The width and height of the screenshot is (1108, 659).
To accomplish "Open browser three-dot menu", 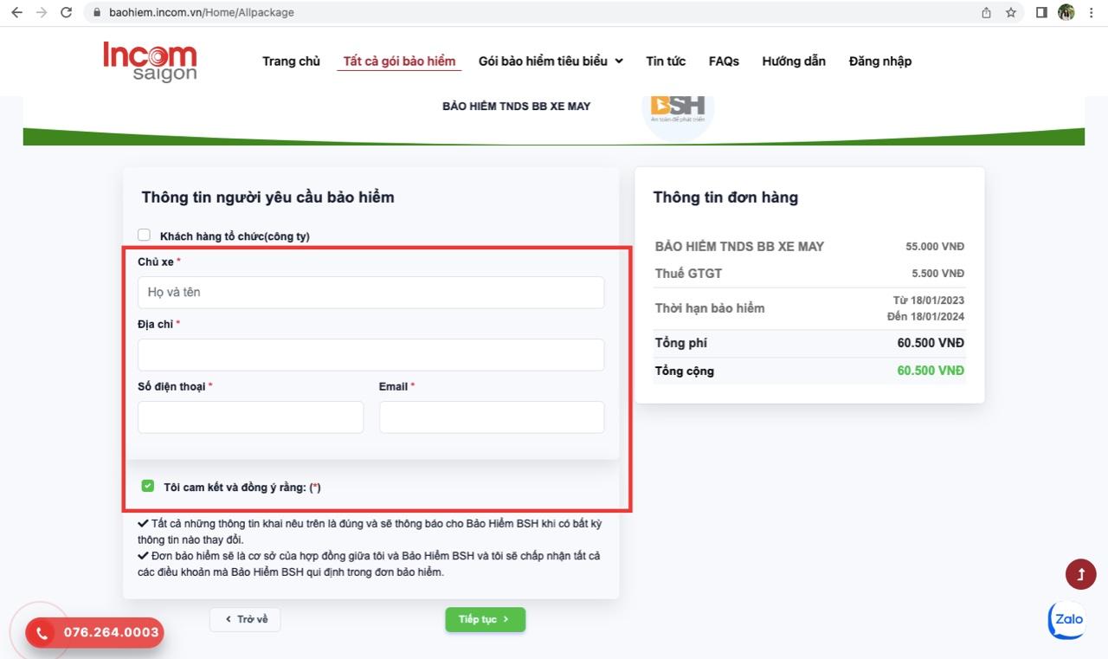I will click(x=1091, y=12).
